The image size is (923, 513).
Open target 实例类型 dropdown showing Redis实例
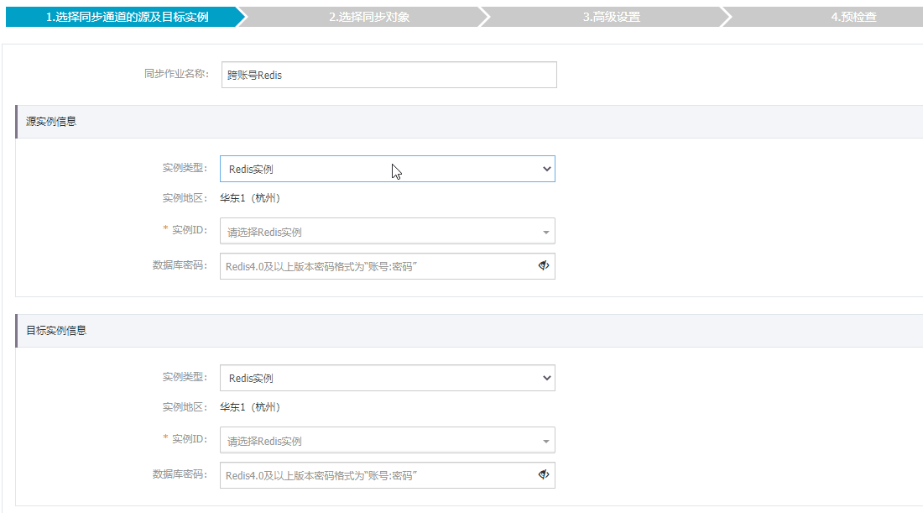(388, 378)
